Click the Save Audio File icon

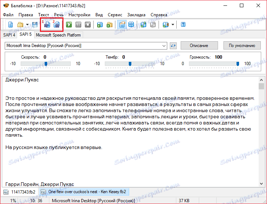(x=47, y=25)
